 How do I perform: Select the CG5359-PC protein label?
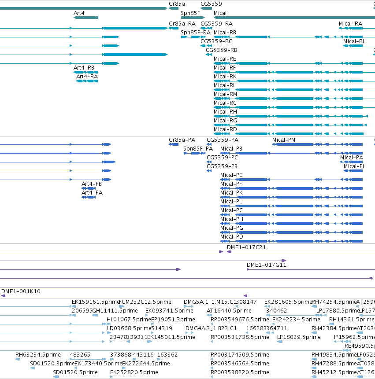click(223, 158)
